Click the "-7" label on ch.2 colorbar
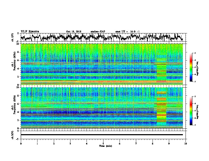The width and height of the screenshot is (209, 161). tap(194, 125)
